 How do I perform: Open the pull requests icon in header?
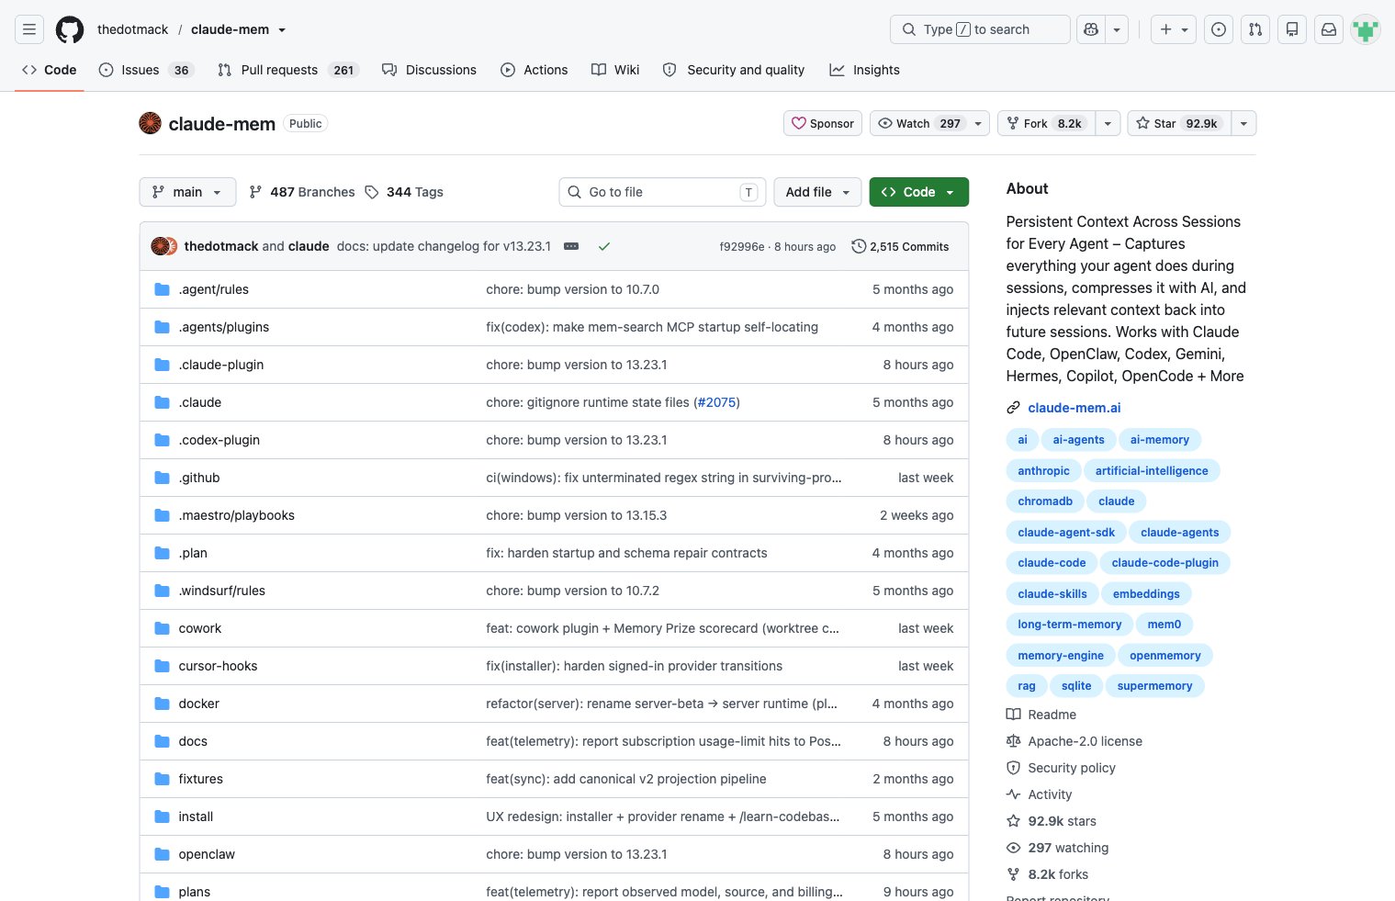point(1255,29)
